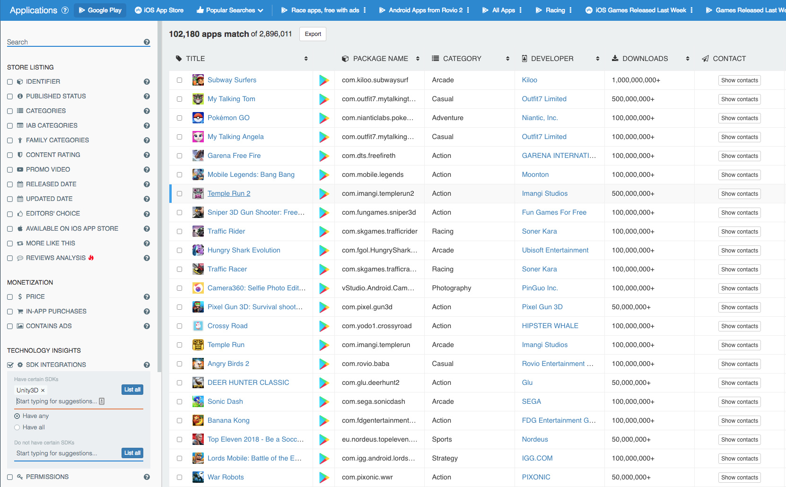This screenshot has height=487, width=786.
Task: Enable the IDENTIFIER filter checkbox
Action: coord(10,82)
